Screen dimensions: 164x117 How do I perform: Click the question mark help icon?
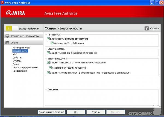147,28
